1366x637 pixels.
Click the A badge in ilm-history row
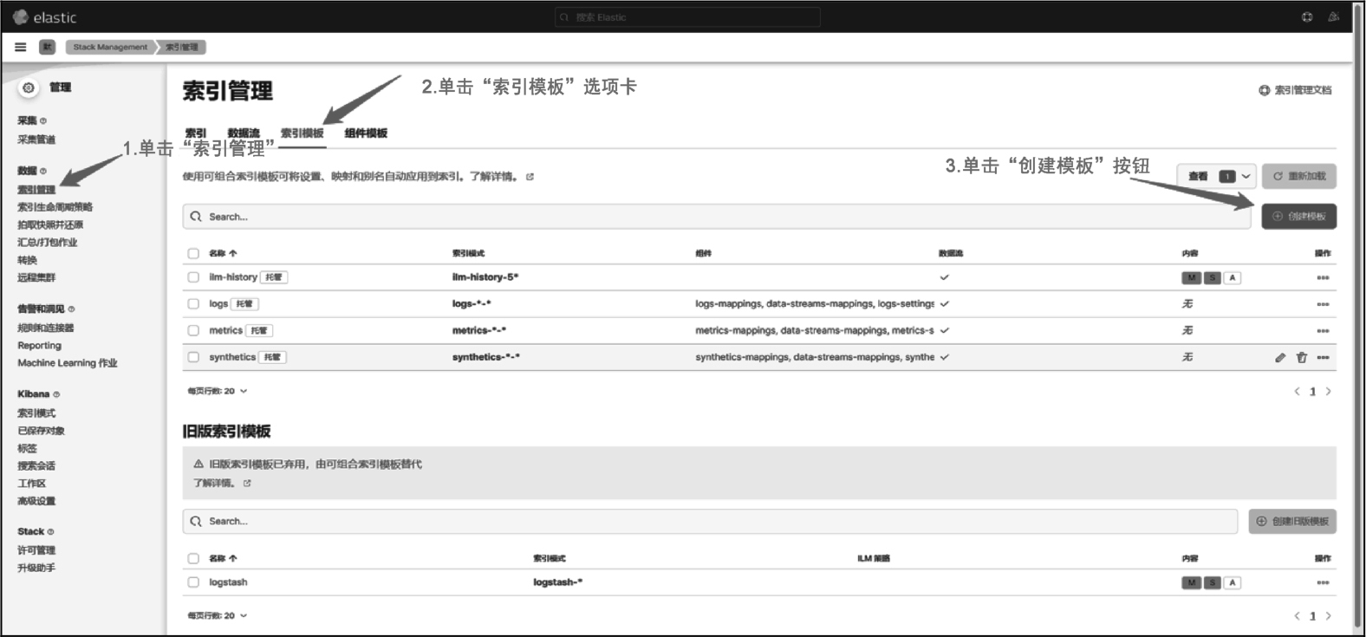1233,277
